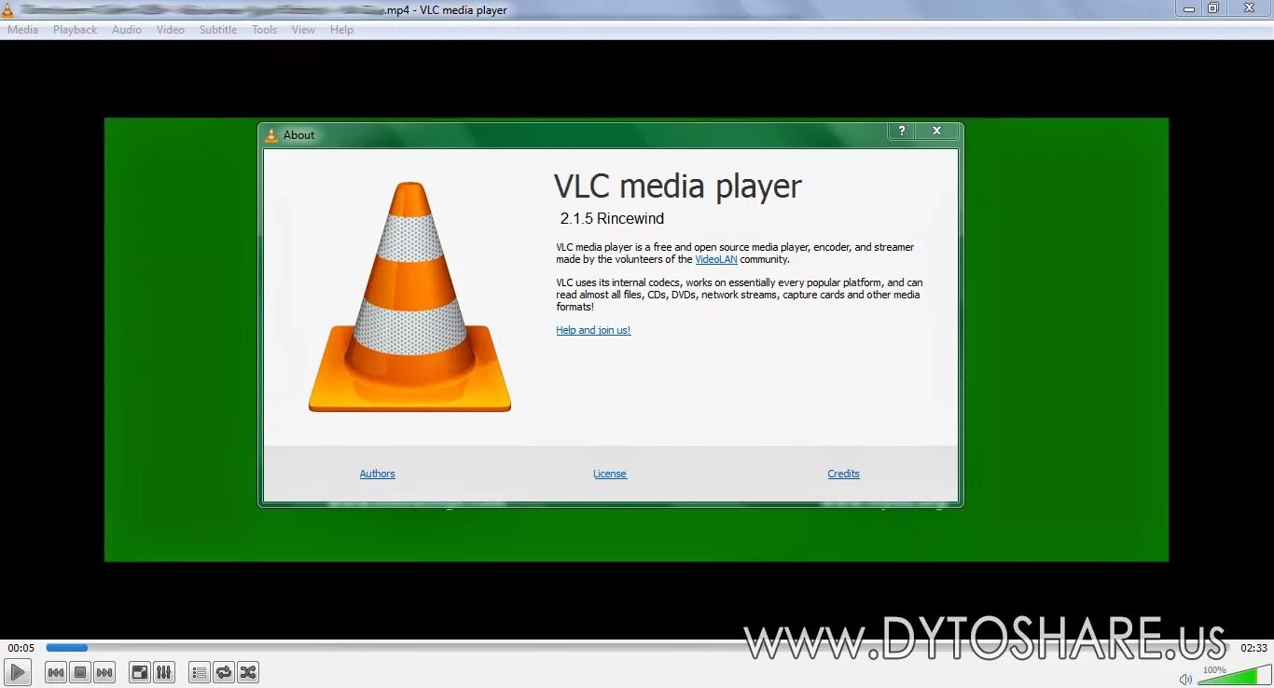Open the Playback menu
This screenshot has width=1274, height=688.
pos(75,30)
